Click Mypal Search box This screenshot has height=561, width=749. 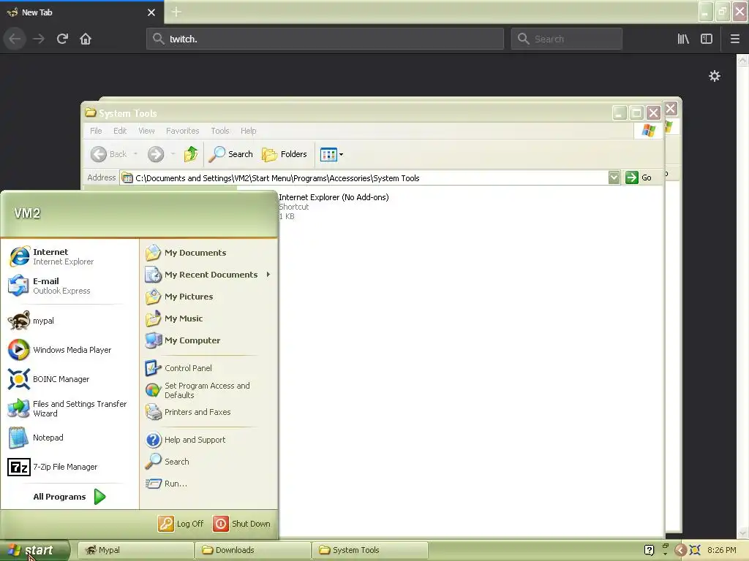pos(567,39)
